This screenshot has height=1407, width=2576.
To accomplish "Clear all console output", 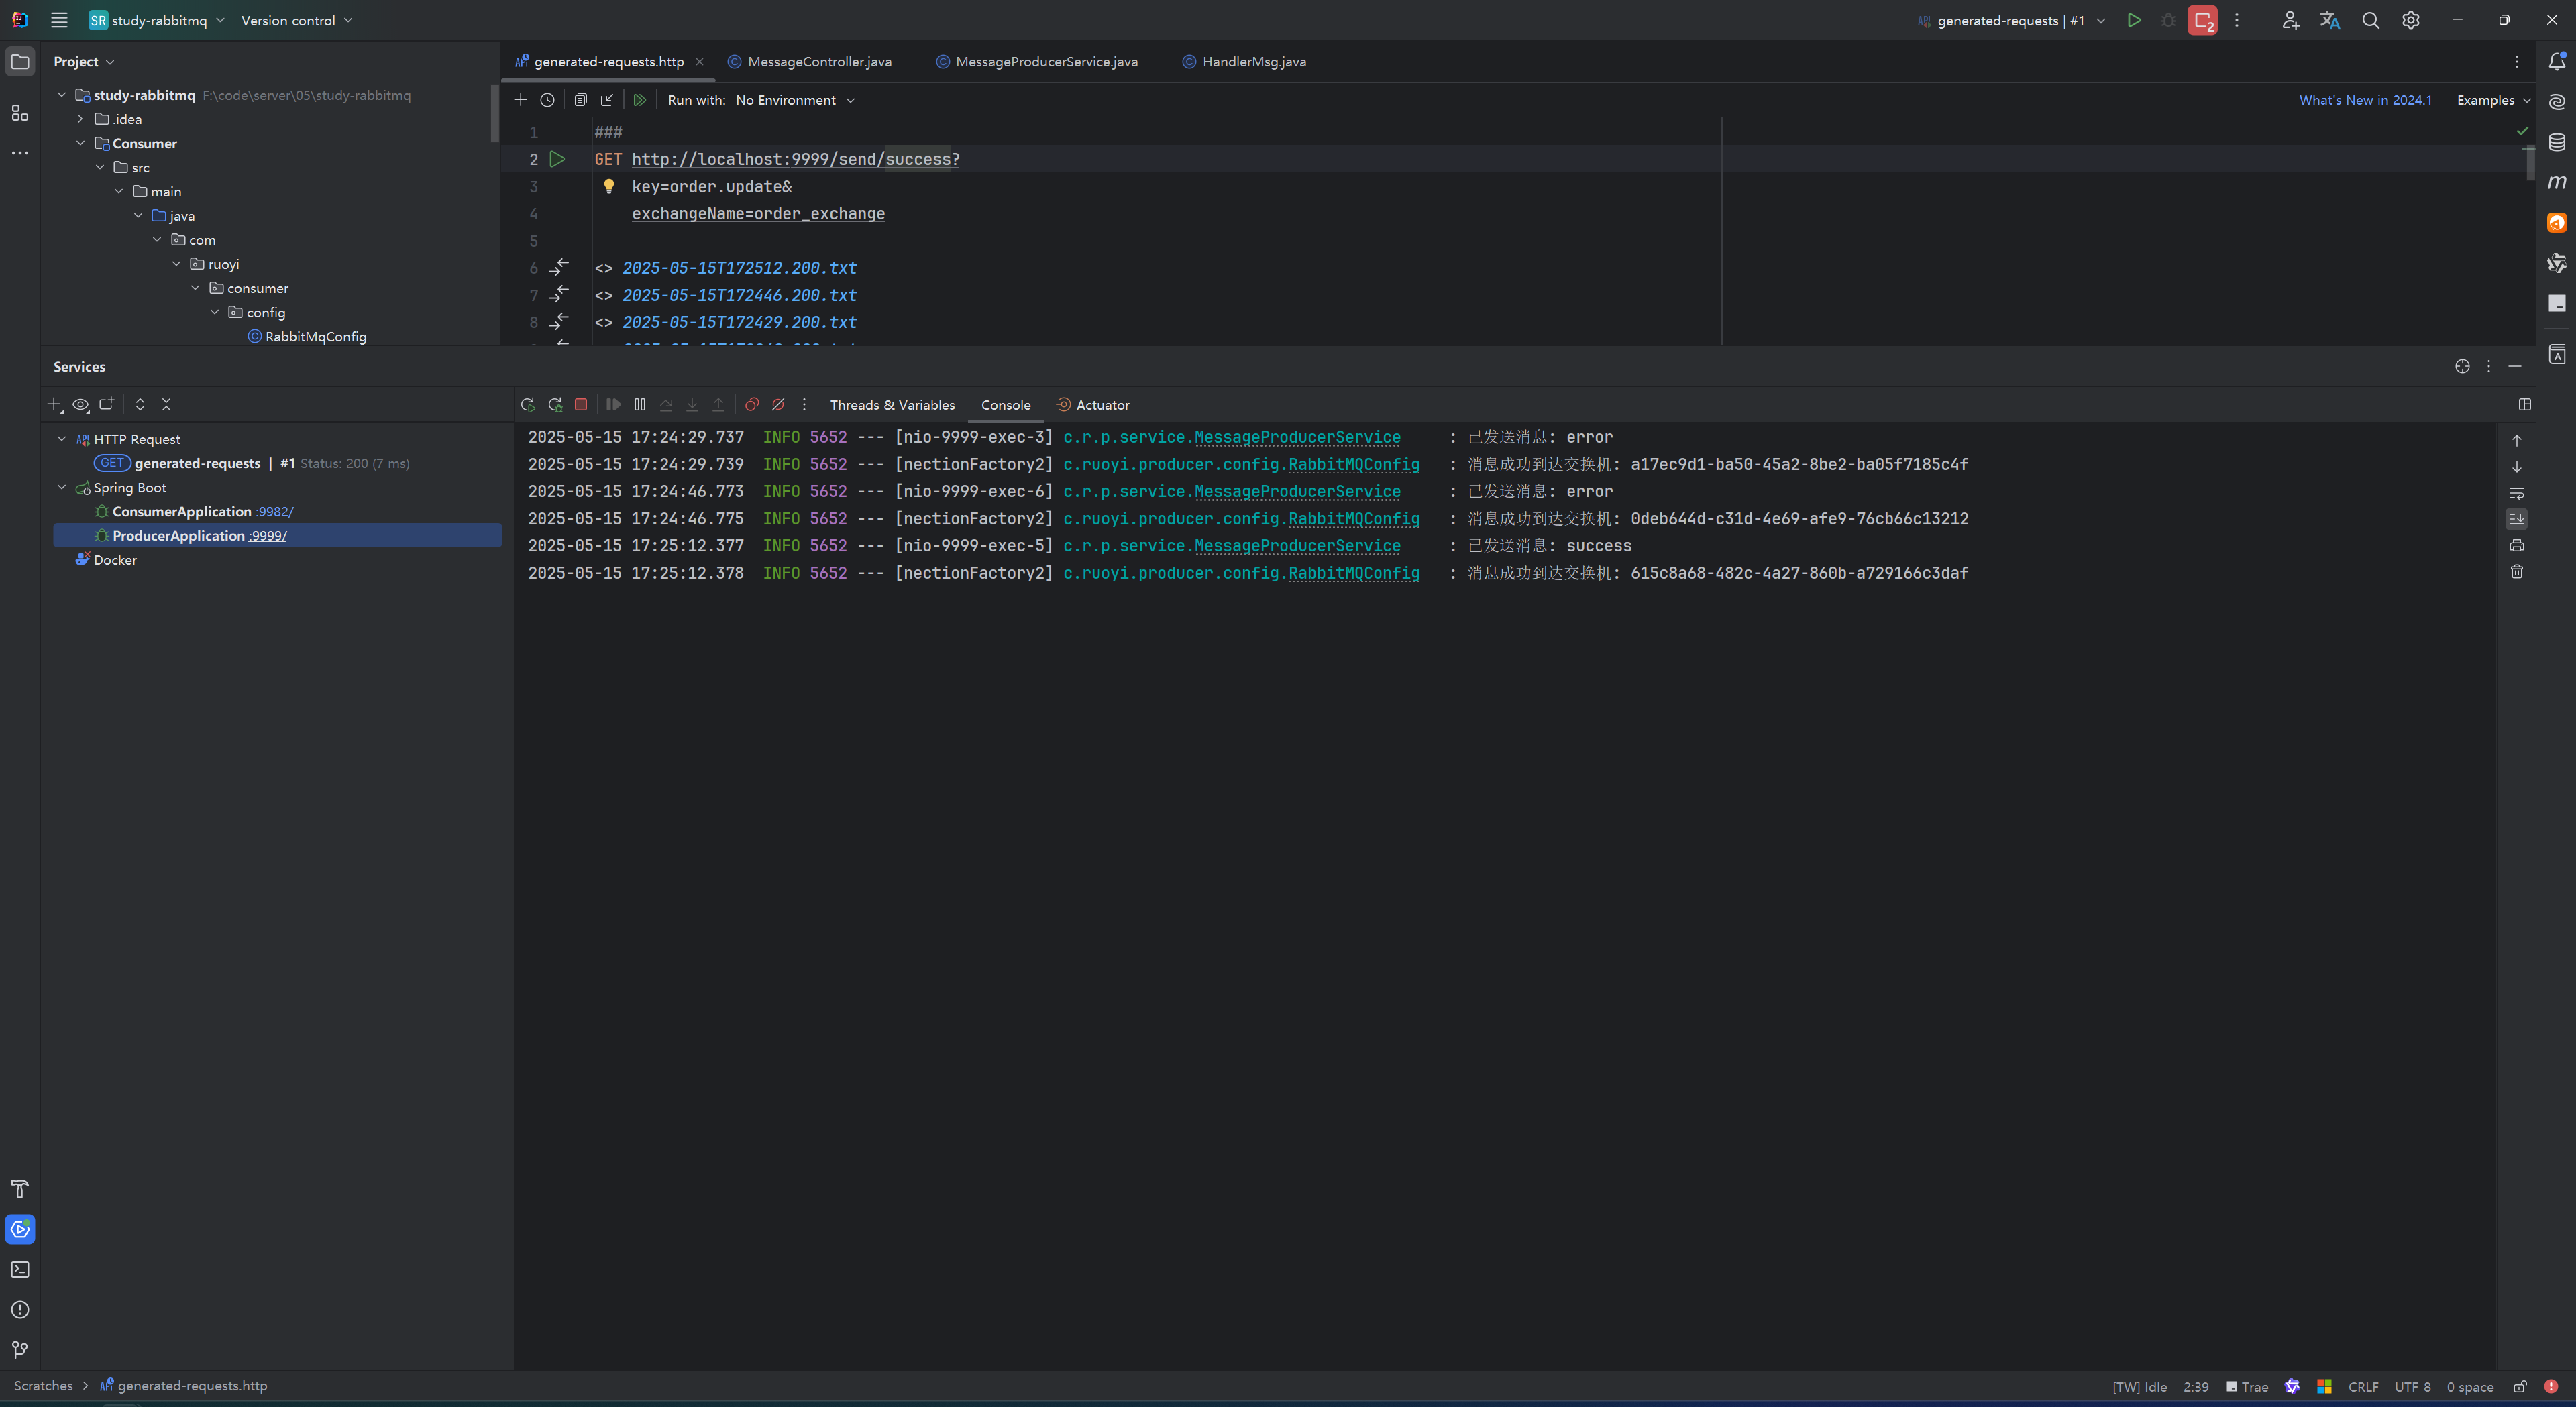I will pyautogui.click(x=2517, y=572).
